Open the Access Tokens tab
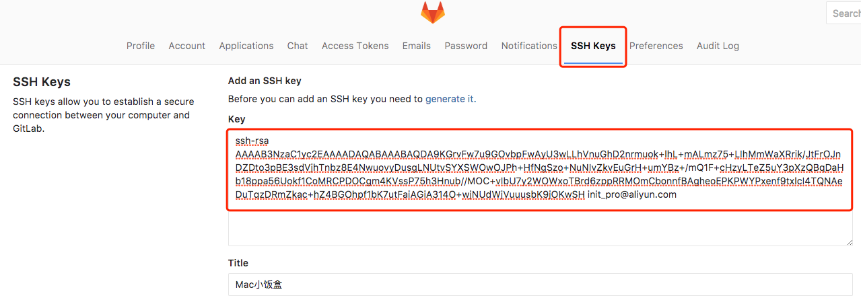Viewport: 861px width, 300px height. (x=355, y=46)
